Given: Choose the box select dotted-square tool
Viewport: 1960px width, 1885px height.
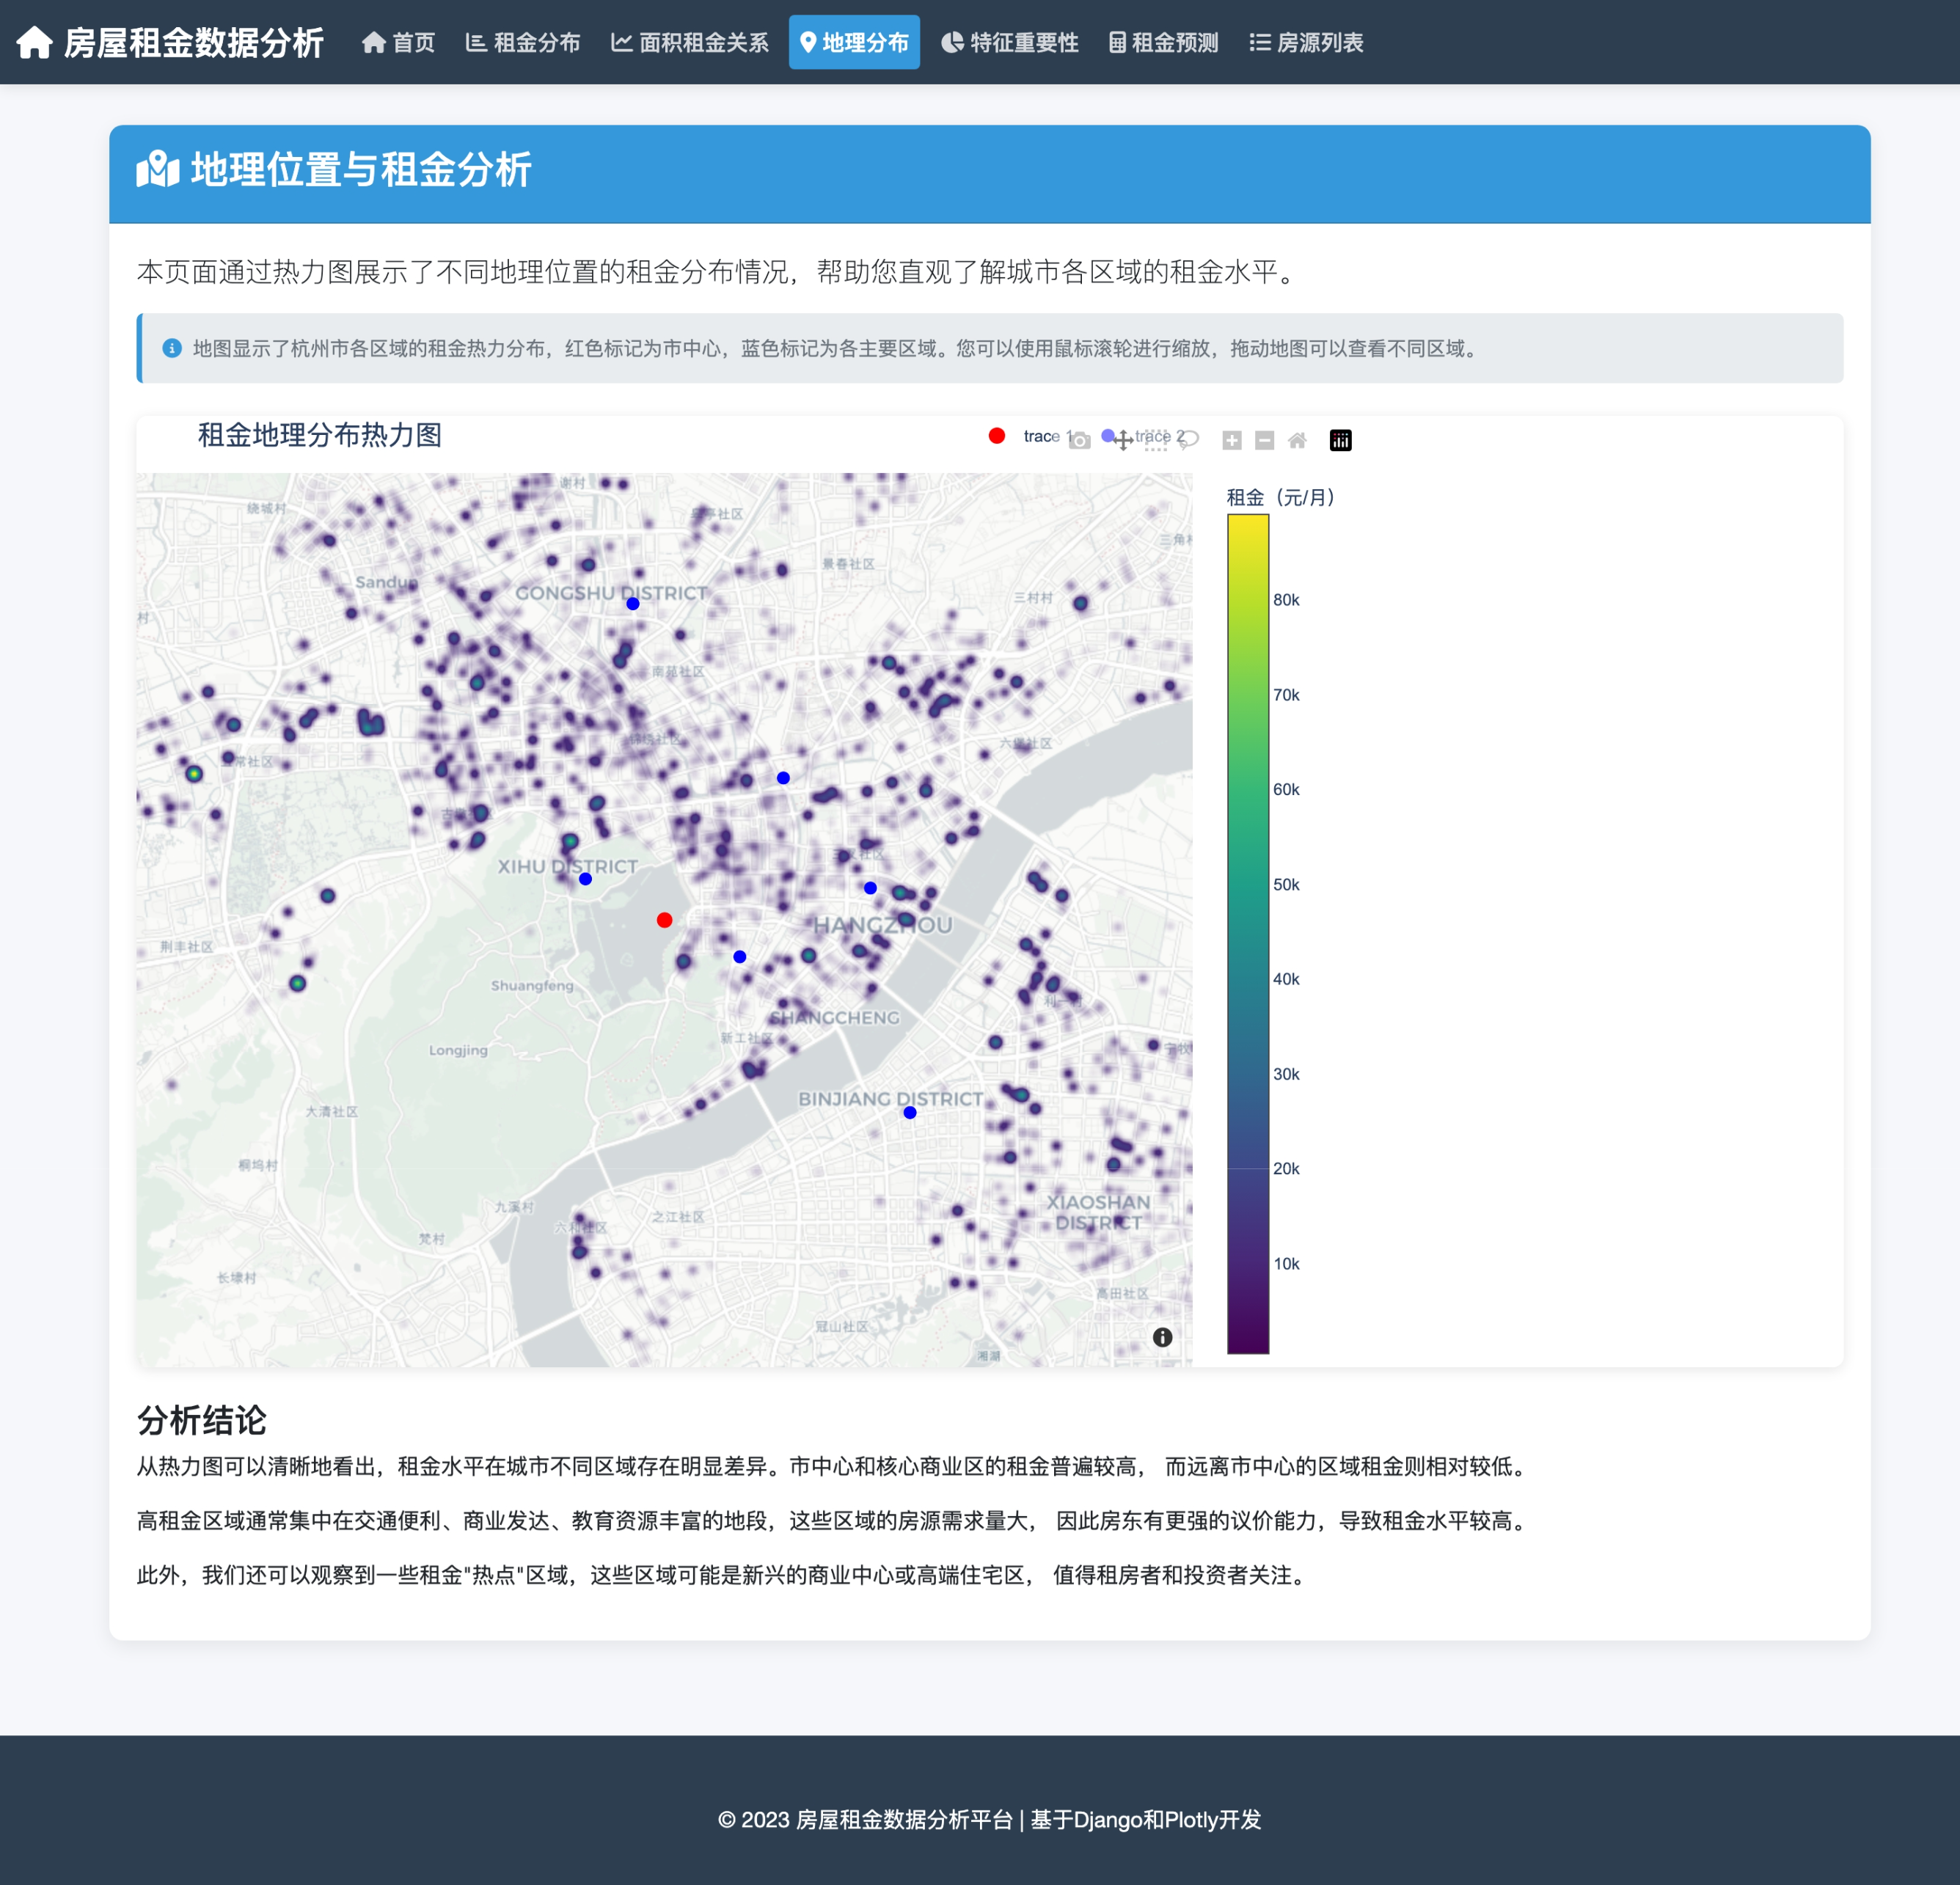Looking at the screenshot, I should (1155, 440).
